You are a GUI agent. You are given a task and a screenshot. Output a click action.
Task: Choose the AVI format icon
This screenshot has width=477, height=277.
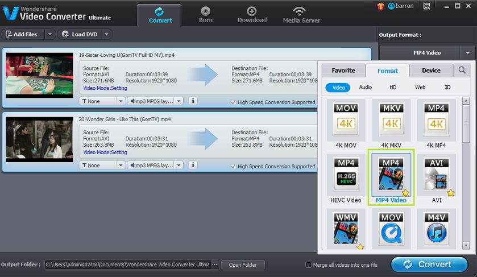pyautogui.click(x=436, y=175)
